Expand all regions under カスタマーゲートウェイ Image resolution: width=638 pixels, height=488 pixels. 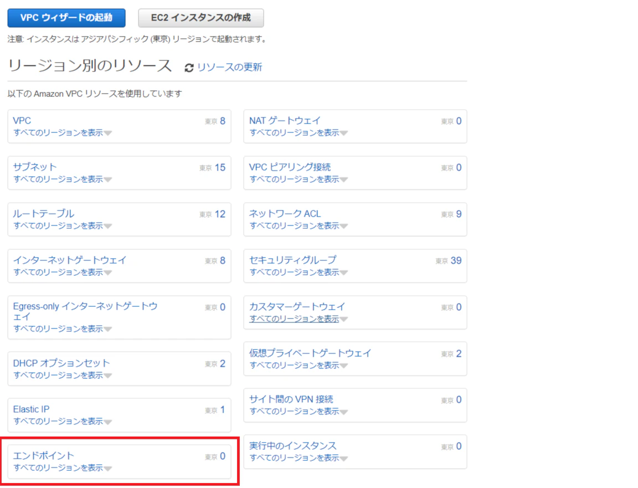(299, 319)
